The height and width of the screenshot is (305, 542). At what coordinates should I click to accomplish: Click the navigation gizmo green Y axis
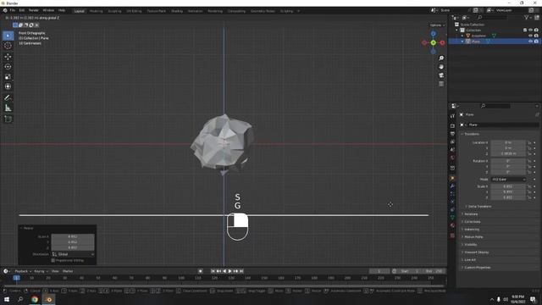click(x=433, y=42)
